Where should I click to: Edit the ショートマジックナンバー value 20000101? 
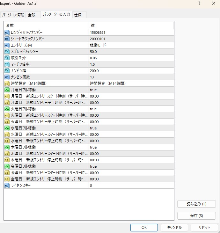pyautogui.click(x=131, y=39)
